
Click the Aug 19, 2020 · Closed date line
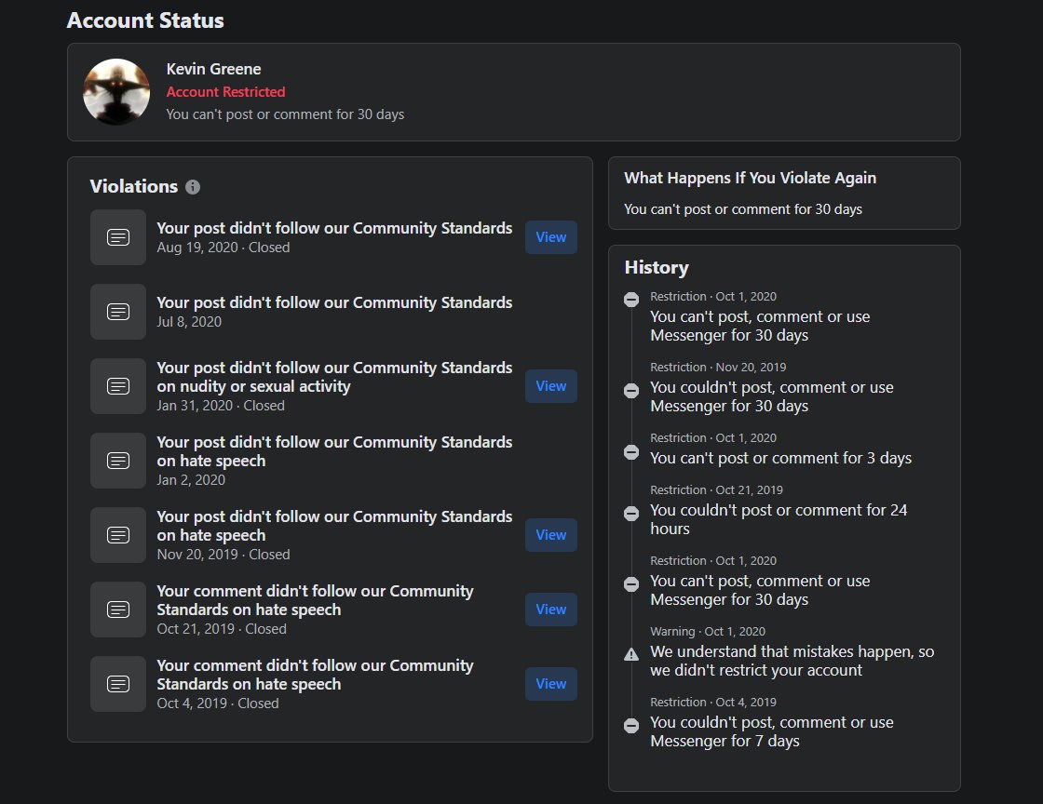click(x=223, y=248)
